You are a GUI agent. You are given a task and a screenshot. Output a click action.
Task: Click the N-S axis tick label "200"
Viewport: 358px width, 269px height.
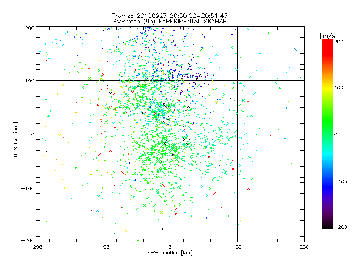(x=30, y=28)
